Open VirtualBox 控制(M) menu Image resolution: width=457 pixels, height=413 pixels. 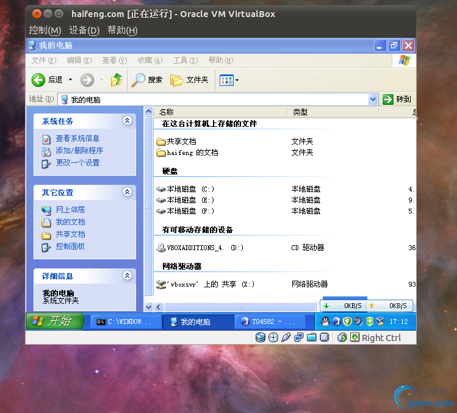(x=45, y=31)
